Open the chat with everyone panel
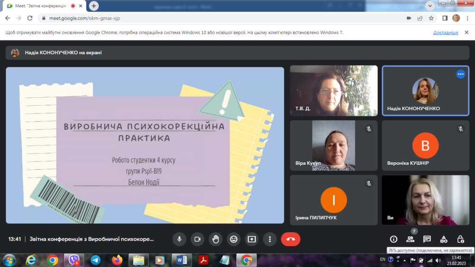 pyautogui.click(x=427, y=239)
